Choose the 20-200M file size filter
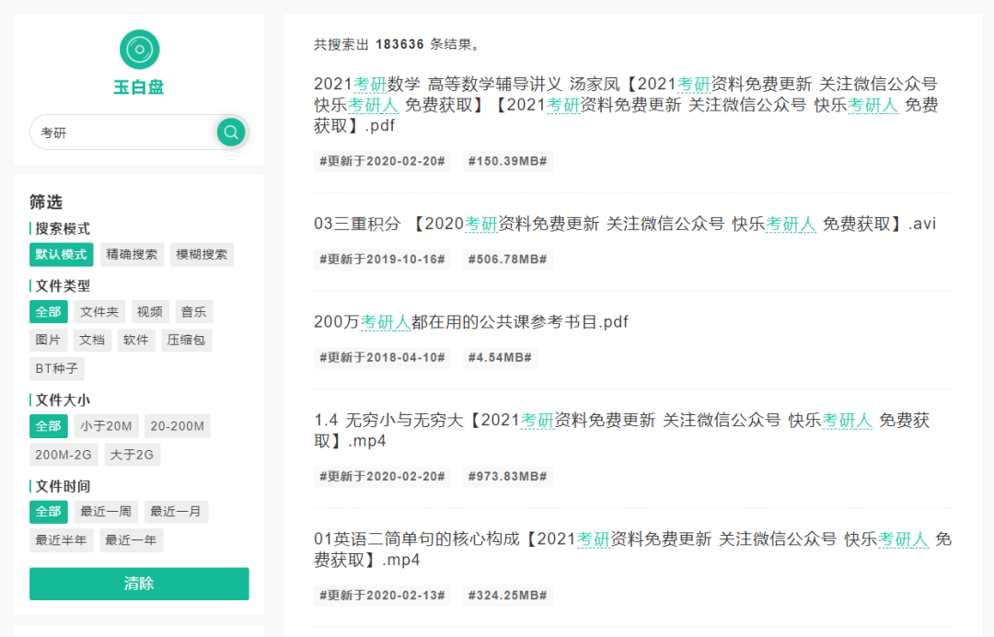 coord(178,425)
